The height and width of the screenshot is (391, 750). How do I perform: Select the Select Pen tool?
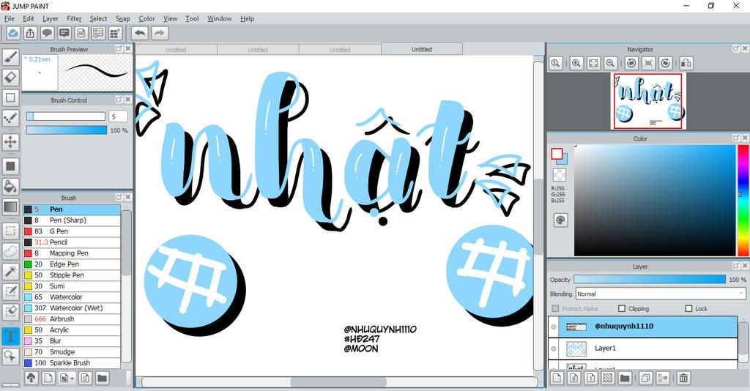(x=10, y=291)
